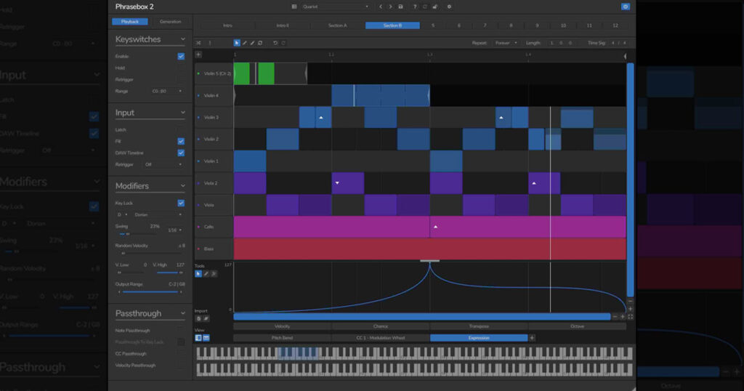Click the save preset icon

pos(401,7)
